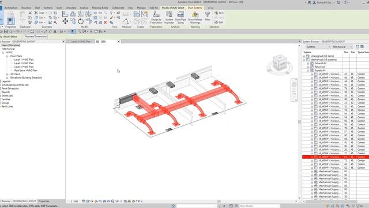Click the ViewCube in the 3D view
This screenshot has width=369, height=208.
coord(280,62)
